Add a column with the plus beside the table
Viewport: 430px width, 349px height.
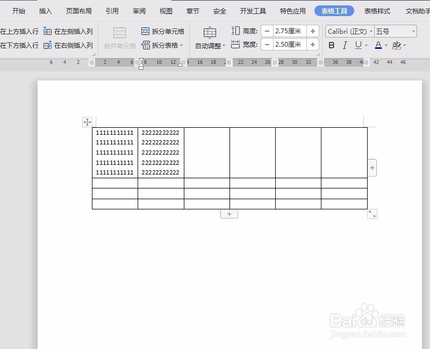tap(371, 168)
